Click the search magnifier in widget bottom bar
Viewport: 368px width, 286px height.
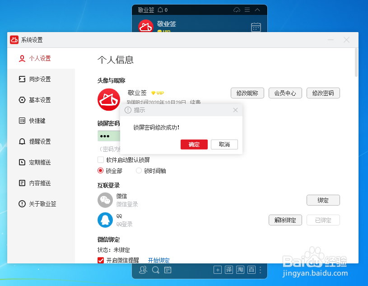coord(155,270)
